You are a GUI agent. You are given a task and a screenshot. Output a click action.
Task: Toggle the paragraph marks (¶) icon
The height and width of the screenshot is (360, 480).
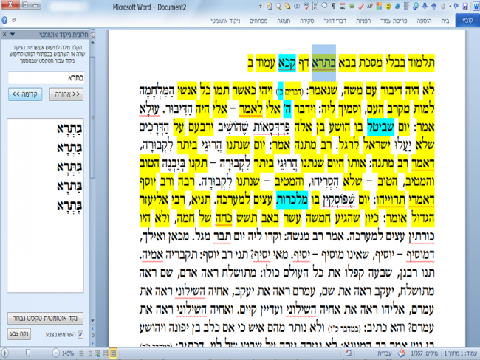coord(333,6)
